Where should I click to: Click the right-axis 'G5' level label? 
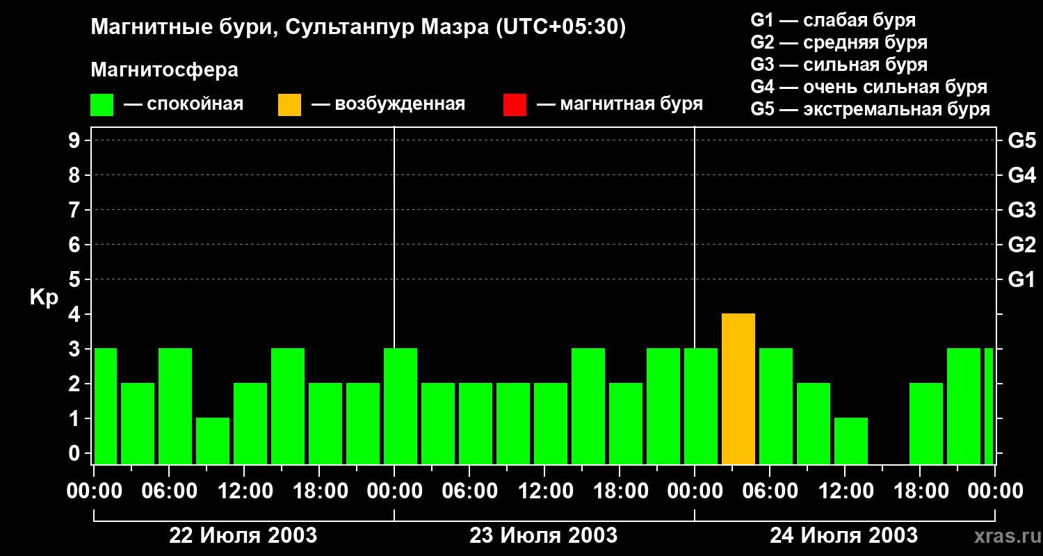[1021, 141]
